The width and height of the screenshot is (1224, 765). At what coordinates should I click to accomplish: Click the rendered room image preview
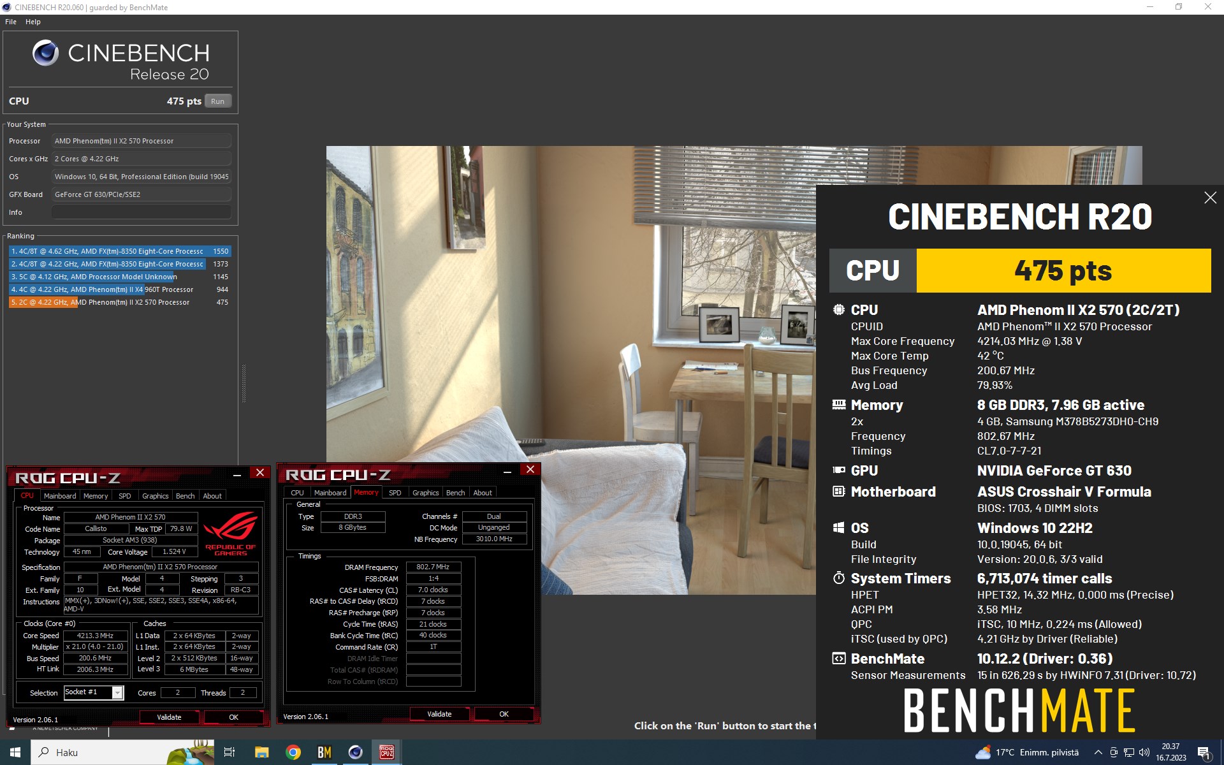pyautogui.click(x=571, y=370)
